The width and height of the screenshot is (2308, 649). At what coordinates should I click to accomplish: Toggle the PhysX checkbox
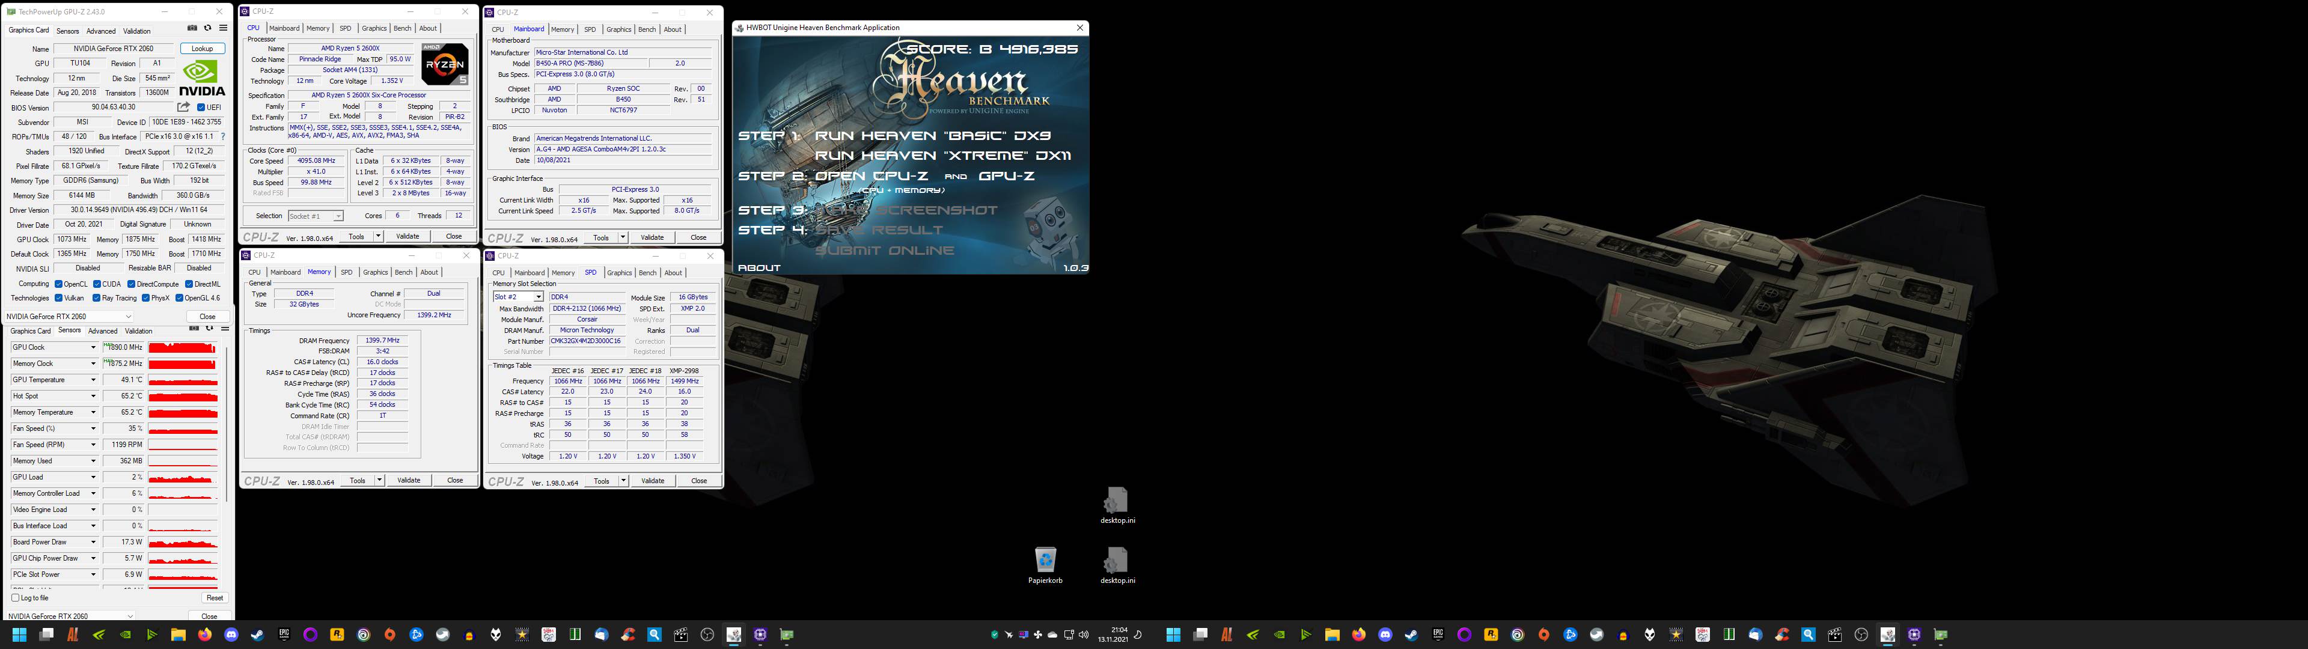[x=146, y=299]
